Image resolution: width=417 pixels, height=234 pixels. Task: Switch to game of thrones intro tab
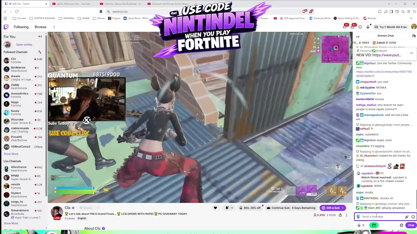pos(74,4)
